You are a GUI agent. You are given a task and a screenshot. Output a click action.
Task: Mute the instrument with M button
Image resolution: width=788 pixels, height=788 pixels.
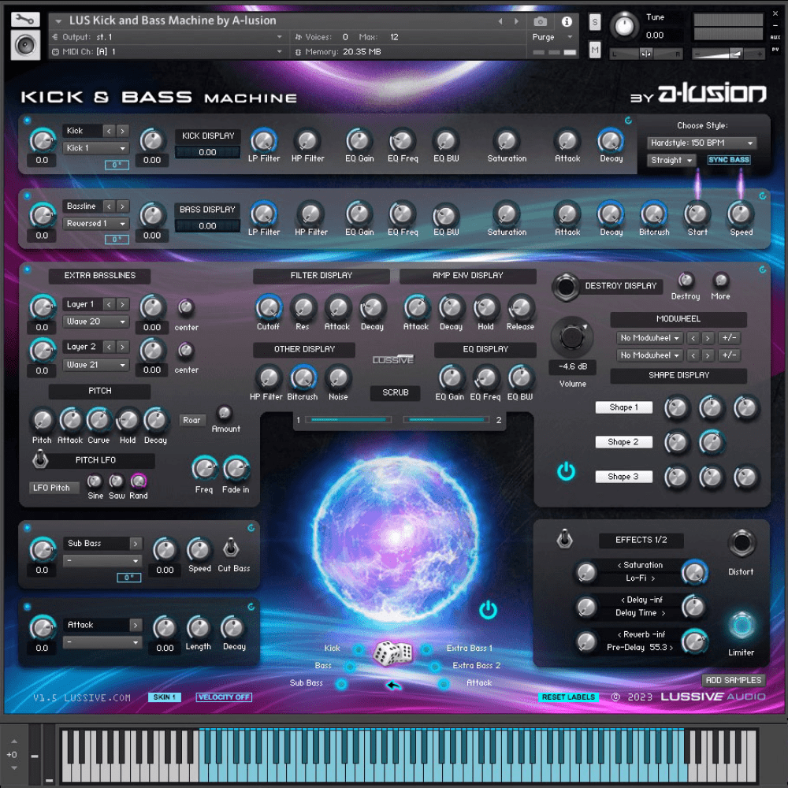tap(595, 50)
